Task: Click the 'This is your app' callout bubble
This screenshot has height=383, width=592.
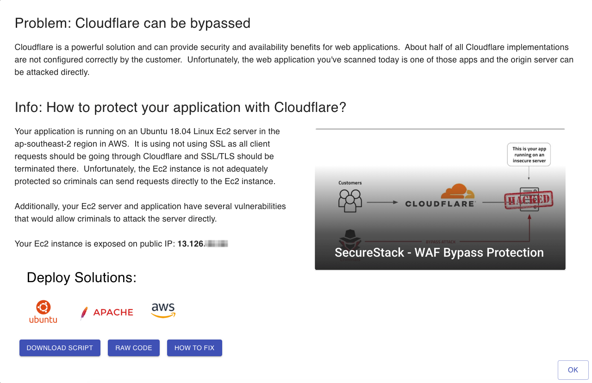Action: point(529,155)
